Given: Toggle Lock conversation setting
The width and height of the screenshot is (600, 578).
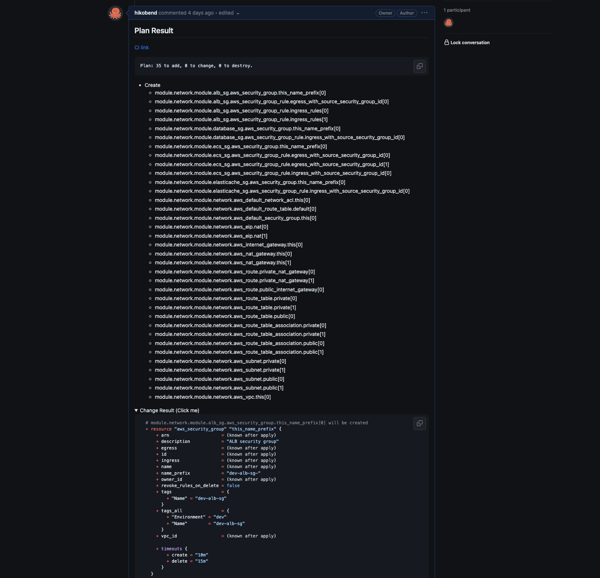Looking at the screenshot, I should [x=470, y=42].
